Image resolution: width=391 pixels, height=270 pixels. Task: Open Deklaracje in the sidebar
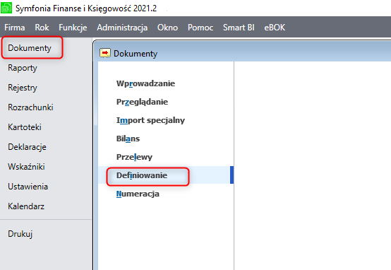click(x=27, y=147)
